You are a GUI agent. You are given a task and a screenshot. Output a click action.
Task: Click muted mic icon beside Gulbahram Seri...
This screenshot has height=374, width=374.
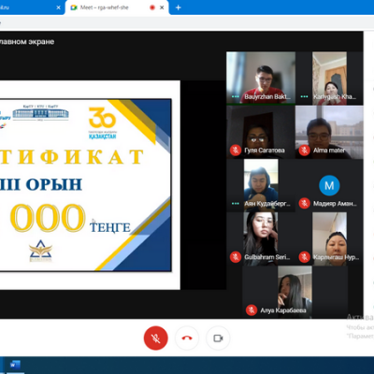236,257
